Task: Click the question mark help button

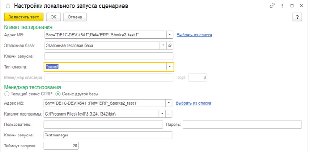Action: 297,17
